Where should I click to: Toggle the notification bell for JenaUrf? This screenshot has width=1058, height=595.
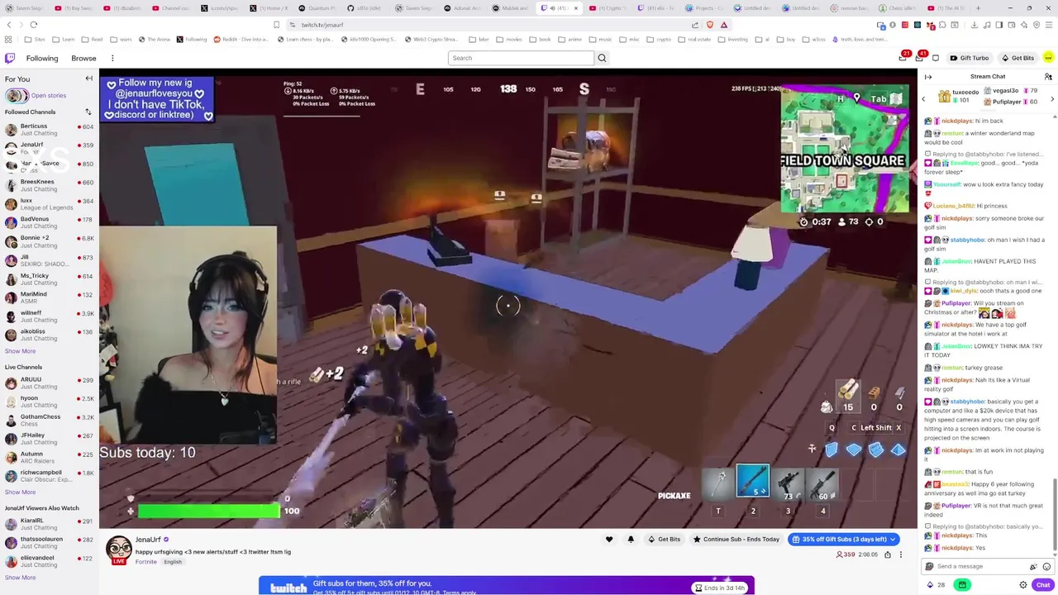click(x=631, y=540)
